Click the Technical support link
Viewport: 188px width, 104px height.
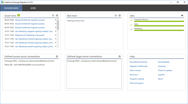(137, 83)
